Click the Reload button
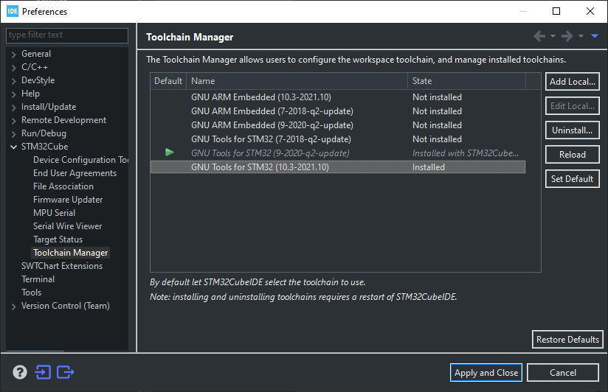 click(x=573, y=155)
